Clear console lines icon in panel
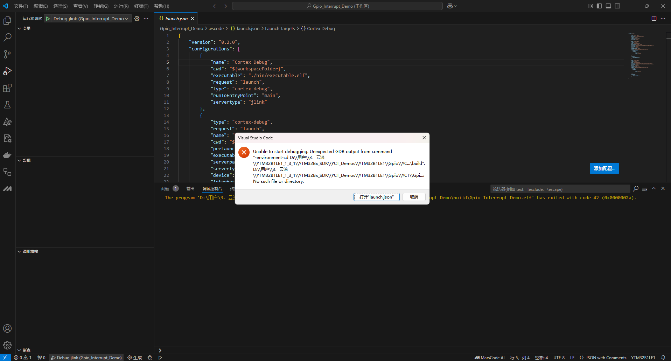Viewport: 671px width, 361px height. (645, 189)
